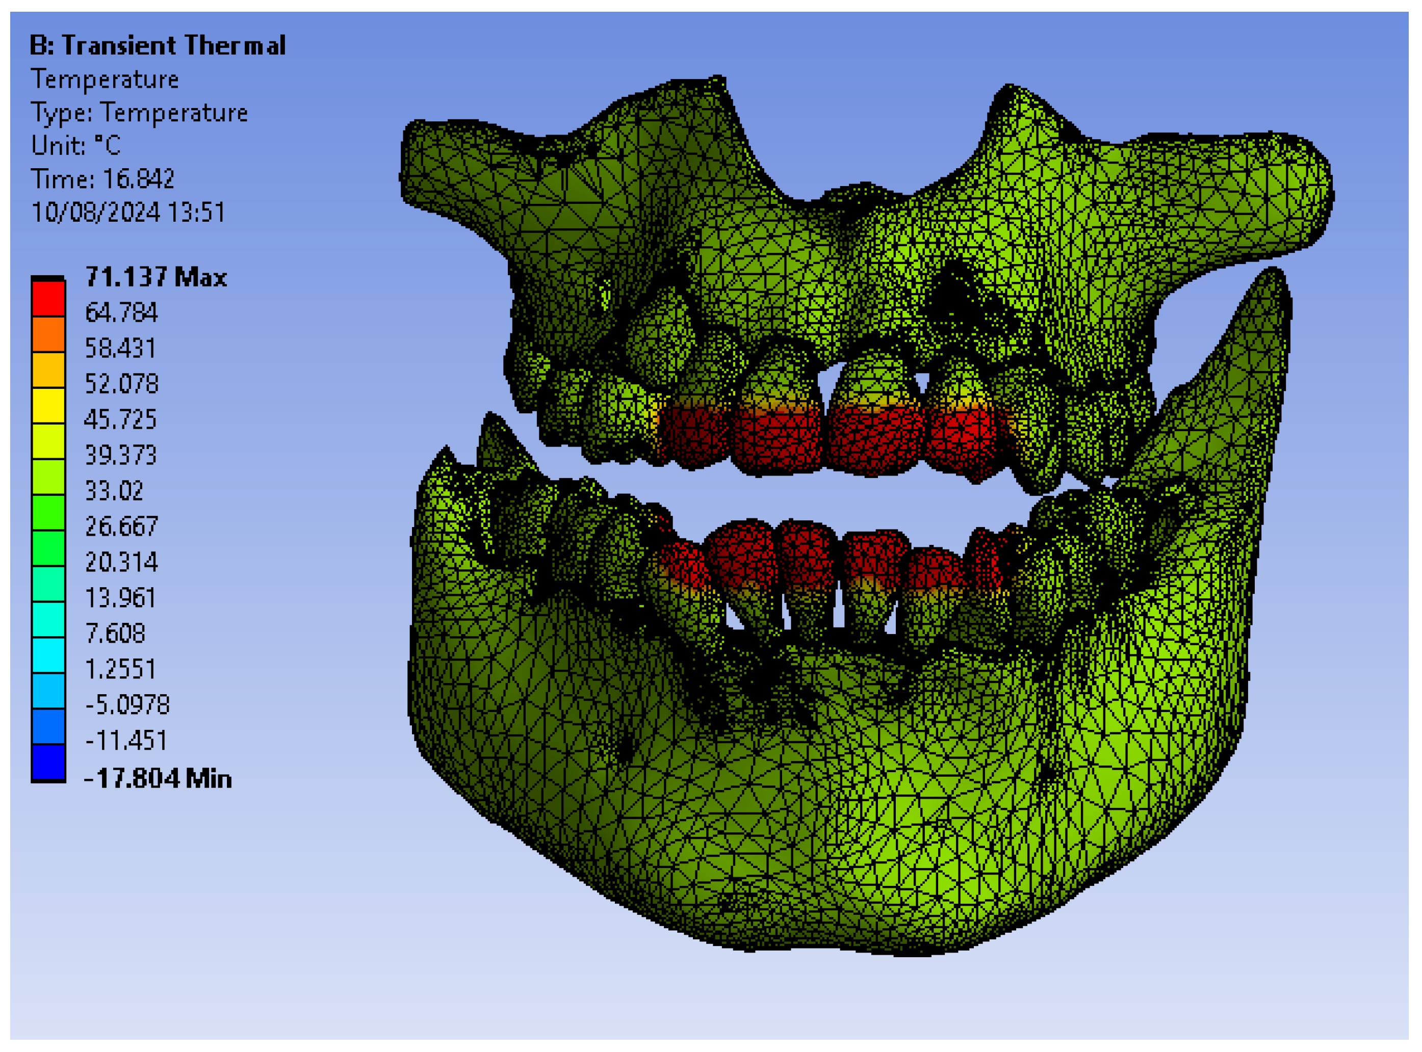The height and width of the screenshot is (1052, 1422).
Task: Click the Type: Temperature label
Action: pyautogui.click(x=140, y=113)
